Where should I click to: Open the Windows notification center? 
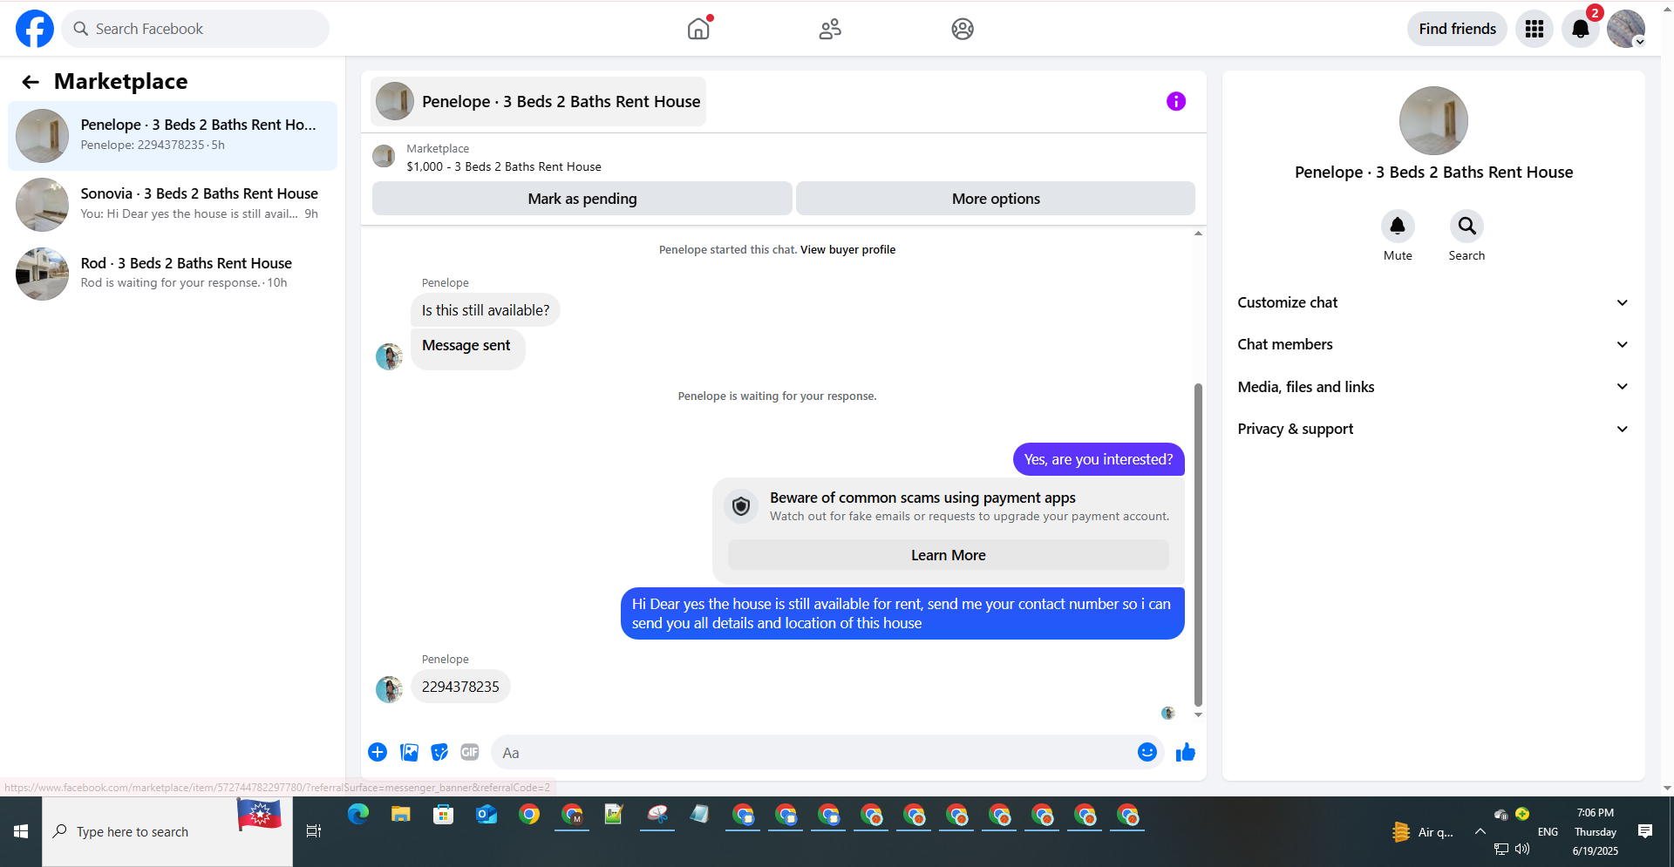pos(1645,831)
